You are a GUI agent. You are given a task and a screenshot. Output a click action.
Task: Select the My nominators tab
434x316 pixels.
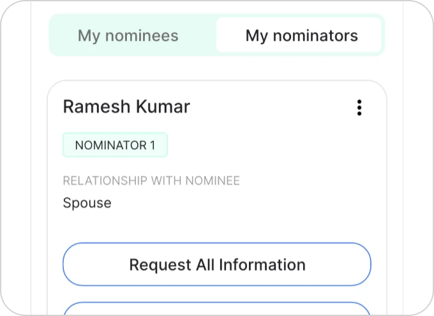coord(301,36)
